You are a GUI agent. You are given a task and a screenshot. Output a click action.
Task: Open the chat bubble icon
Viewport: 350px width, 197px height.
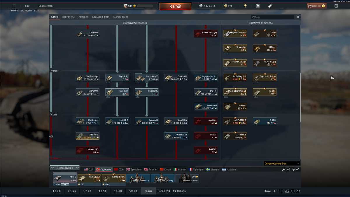pyautogui.click(x=293, y=191)
